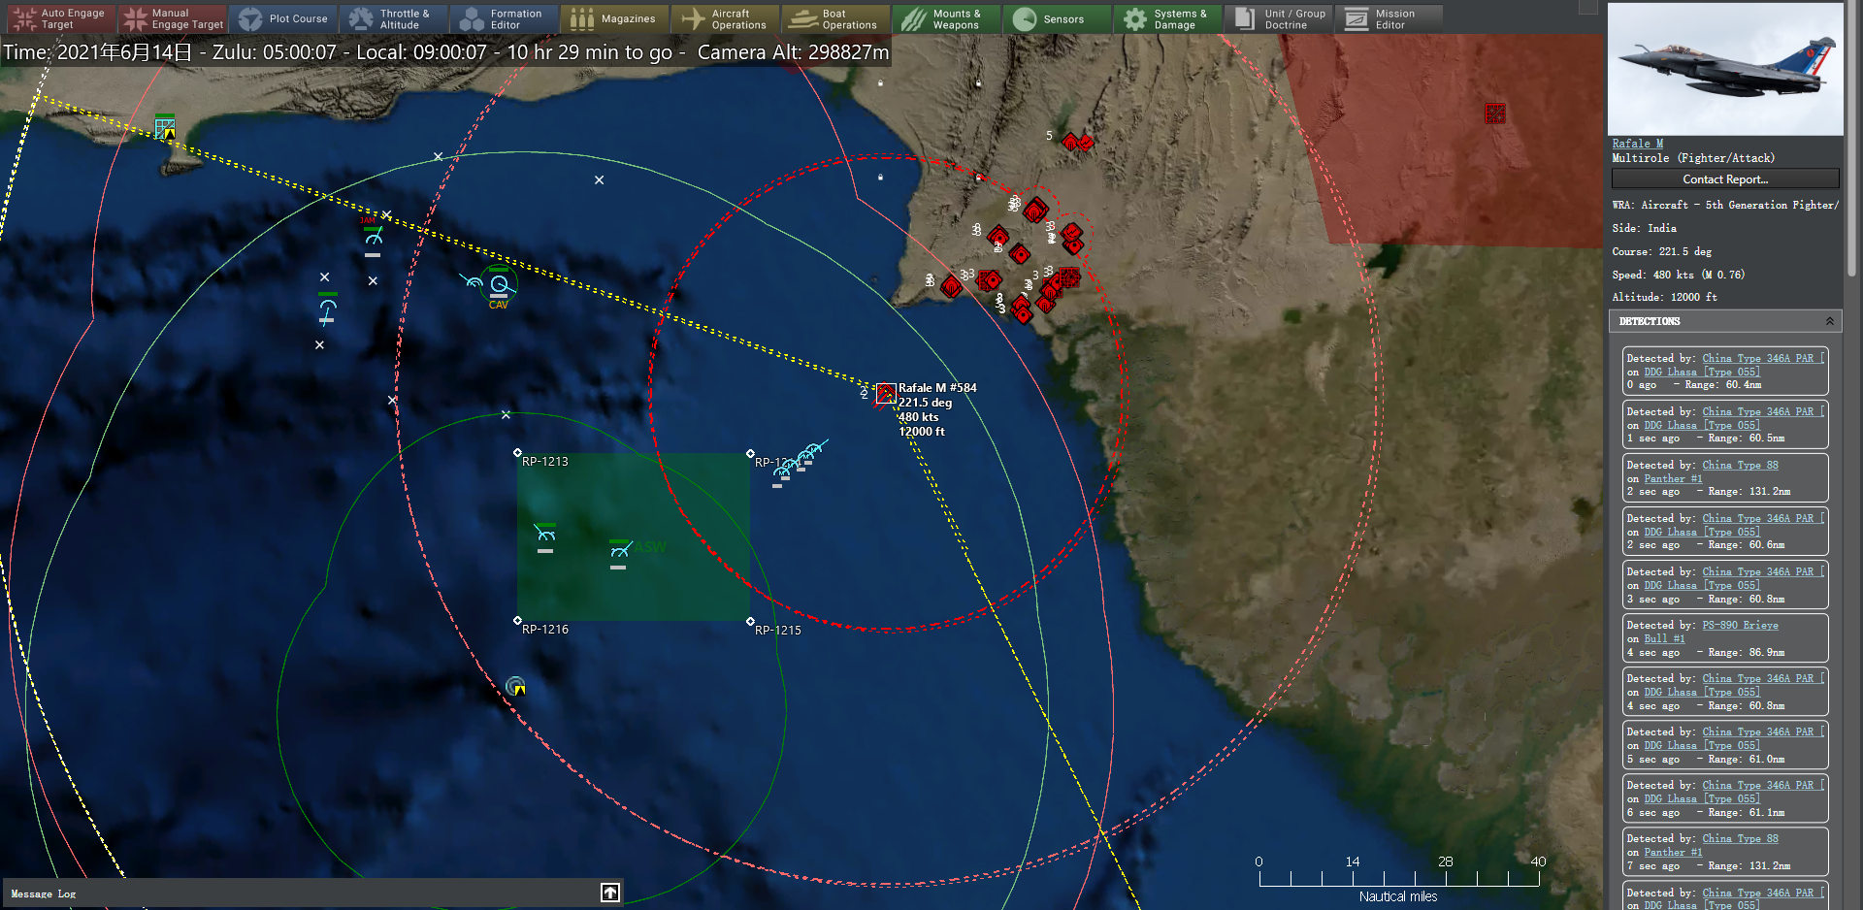Open the Mission Editor
1863x910 pixels.
click(x=1389, y=18)
